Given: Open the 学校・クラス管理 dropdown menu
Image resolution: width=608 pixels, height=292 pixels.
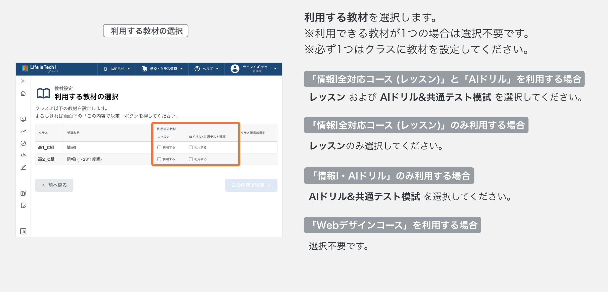Looking at the screenshot, I should pos(162,69).
